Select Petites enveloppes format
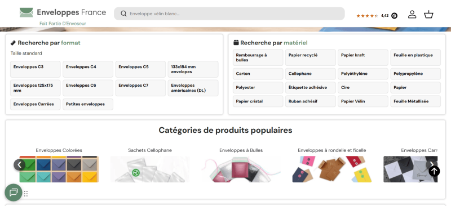451x206 pixels. (x=88, y=104)
